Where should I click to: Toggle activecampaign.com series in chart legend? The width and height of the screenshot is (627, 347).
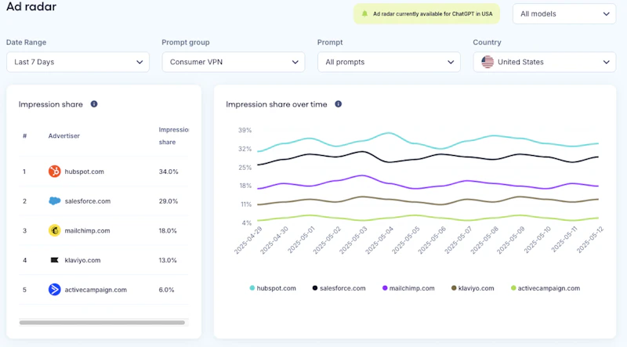[x=545, y=287]
